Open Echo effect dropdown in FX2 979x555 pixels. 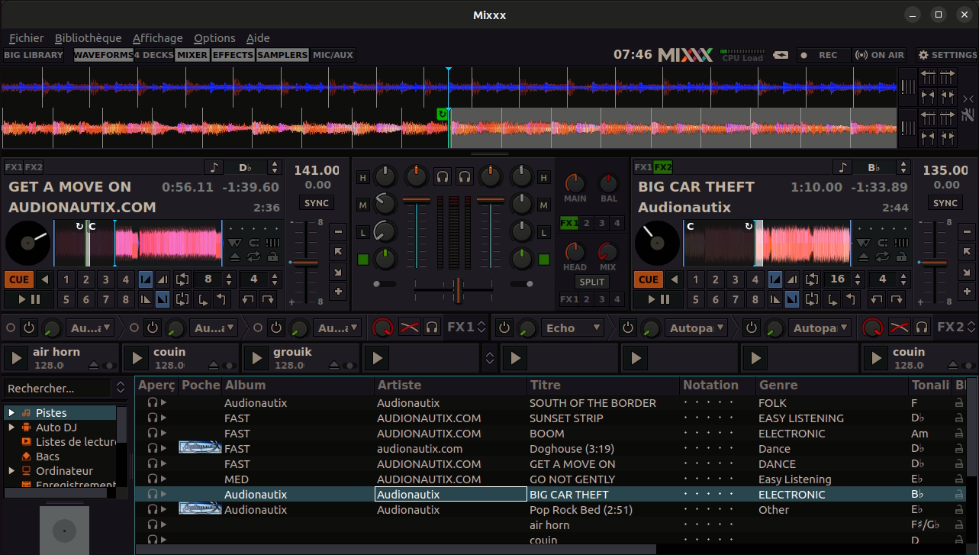(572, 328)
